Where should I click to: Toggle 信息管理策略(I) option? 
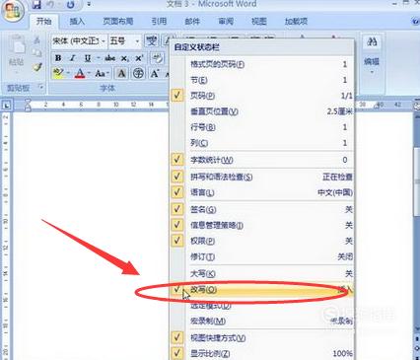coord(262,225)
